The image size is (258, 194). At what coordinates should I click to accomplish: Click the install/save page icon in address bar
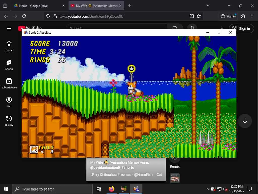(192, 16)
